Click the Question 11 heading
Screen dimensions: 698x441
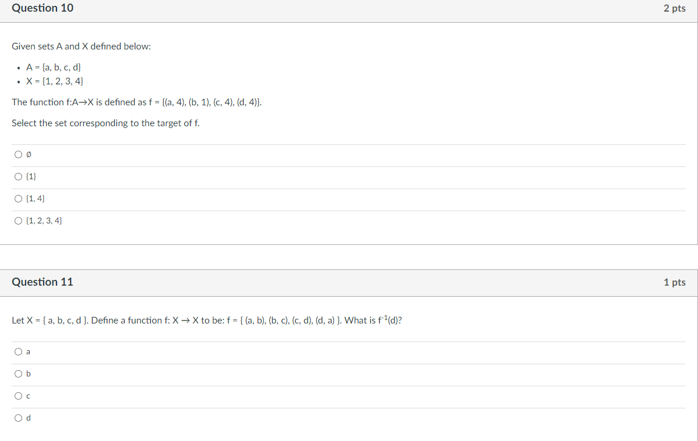pyautogui.click(x=42, y=282)
